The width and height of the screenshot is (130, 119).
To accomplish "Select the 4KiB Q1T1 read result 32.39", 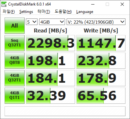I will coord(50,96).
